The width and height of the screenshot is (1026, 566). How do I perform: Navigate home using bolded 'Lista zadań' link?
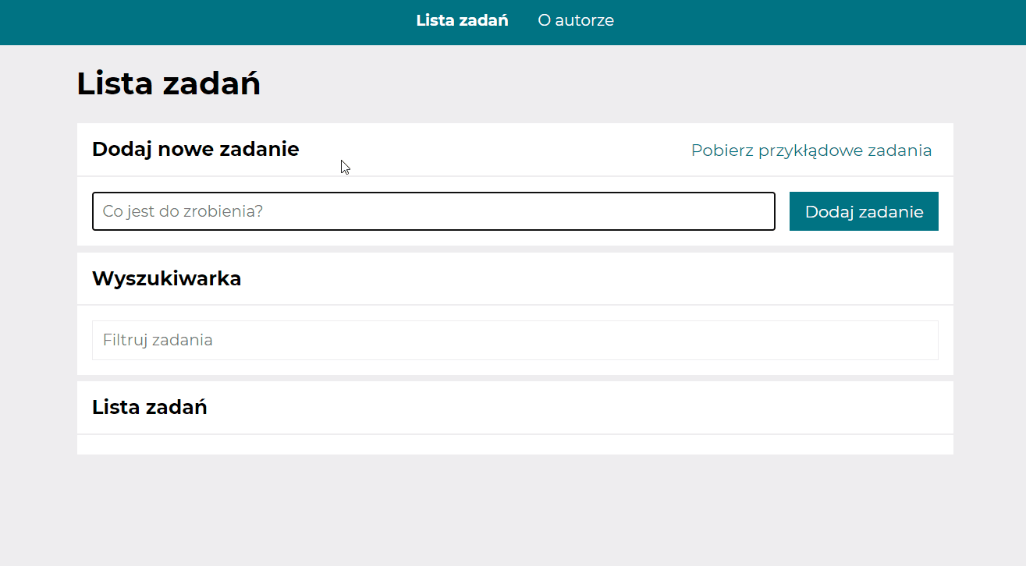click(462, 20)
